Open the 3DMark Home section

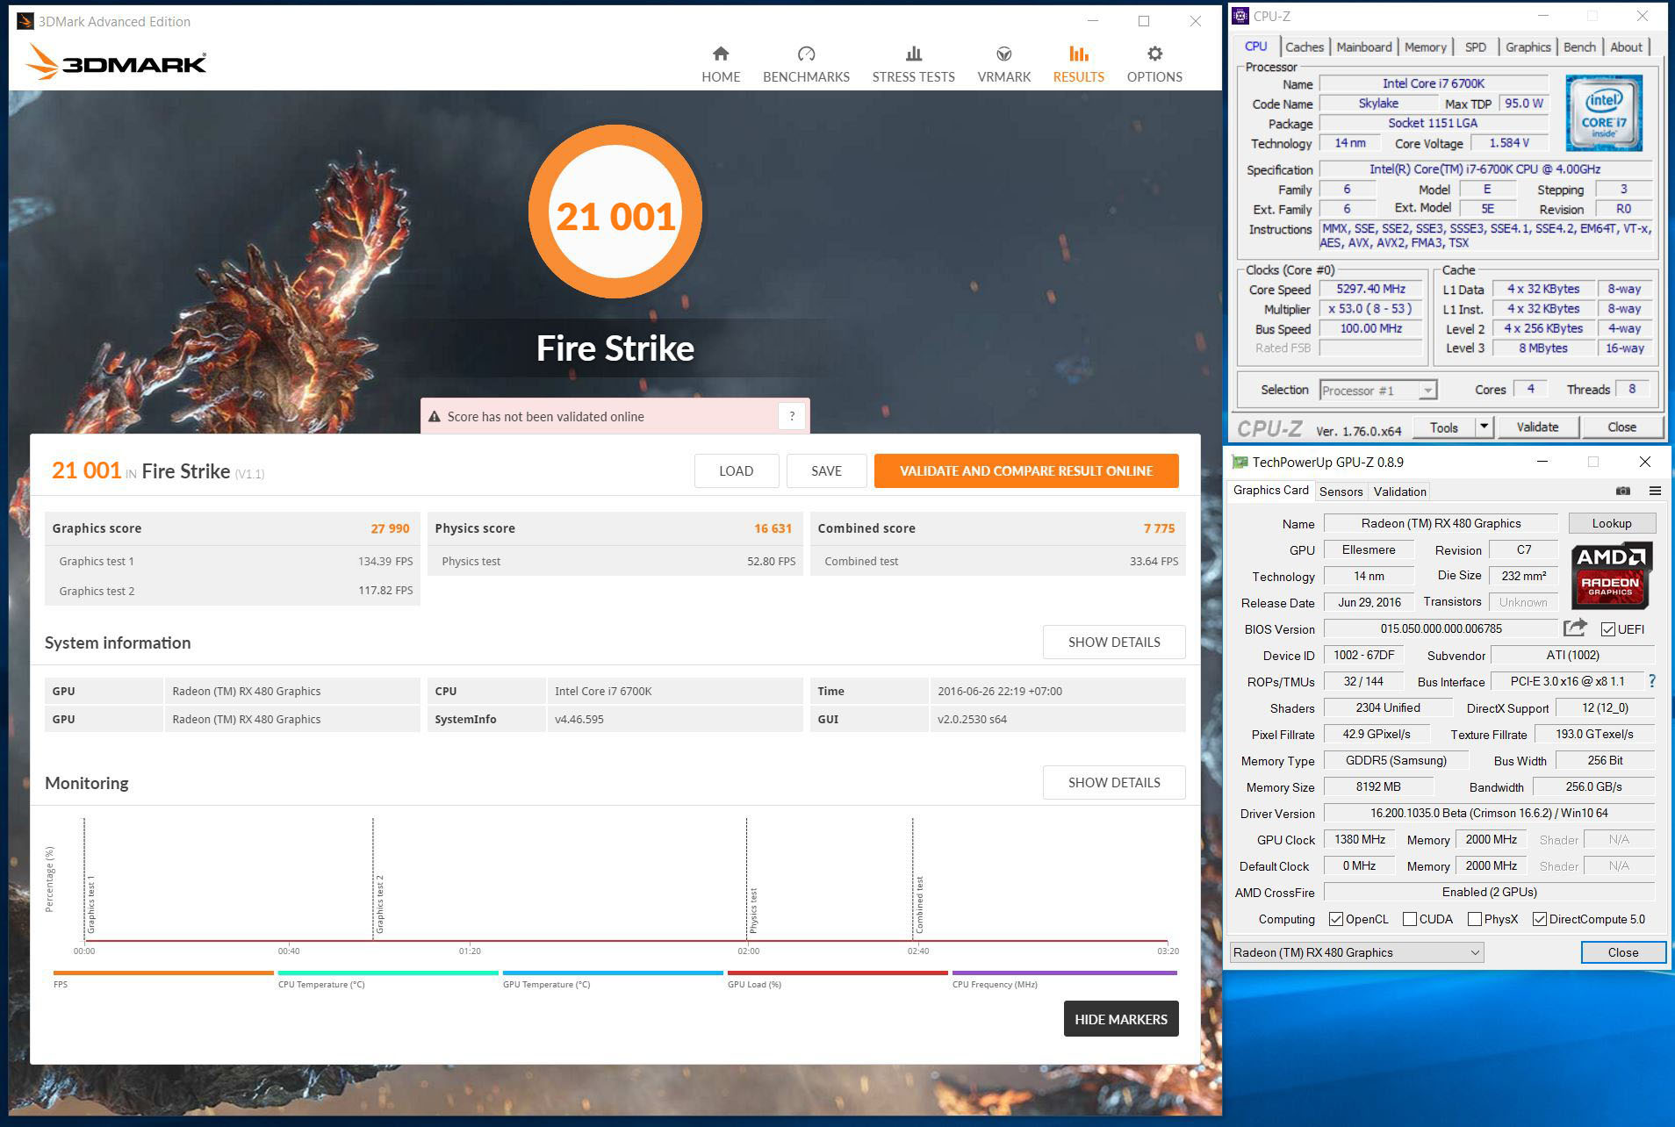coord(721,64)
